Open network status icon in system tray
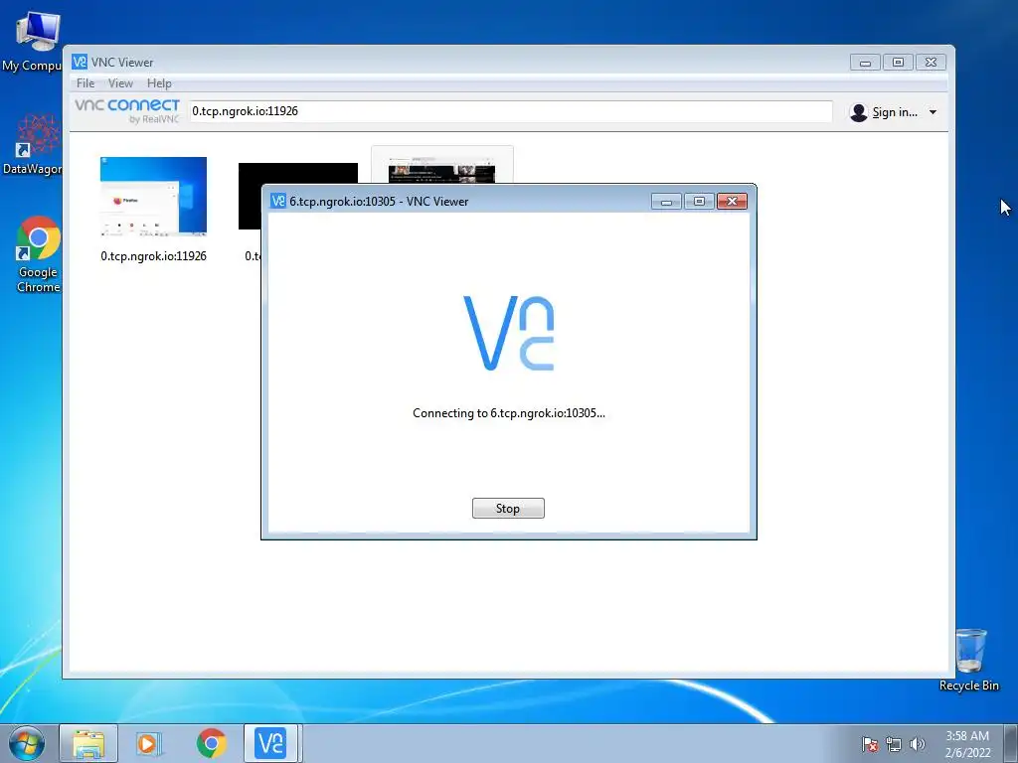 tap(894, 745)
